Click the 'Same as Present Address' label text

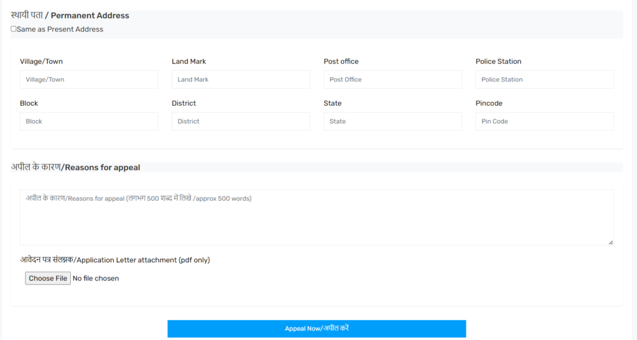click(x=60, y=29)
